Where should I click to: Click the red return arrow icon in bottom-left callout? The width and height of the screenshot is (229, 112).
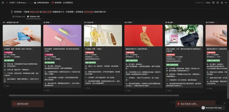[14, 104]
